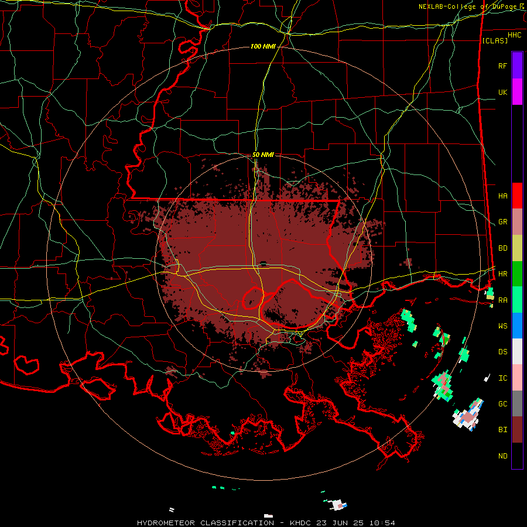Viewport: 527px width, 527px height.
Task: Click the HR legend label
Action: point(502,274)
